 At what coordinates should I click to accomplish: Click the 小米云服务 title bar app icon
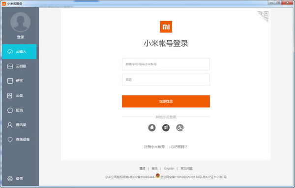(4, 3)
